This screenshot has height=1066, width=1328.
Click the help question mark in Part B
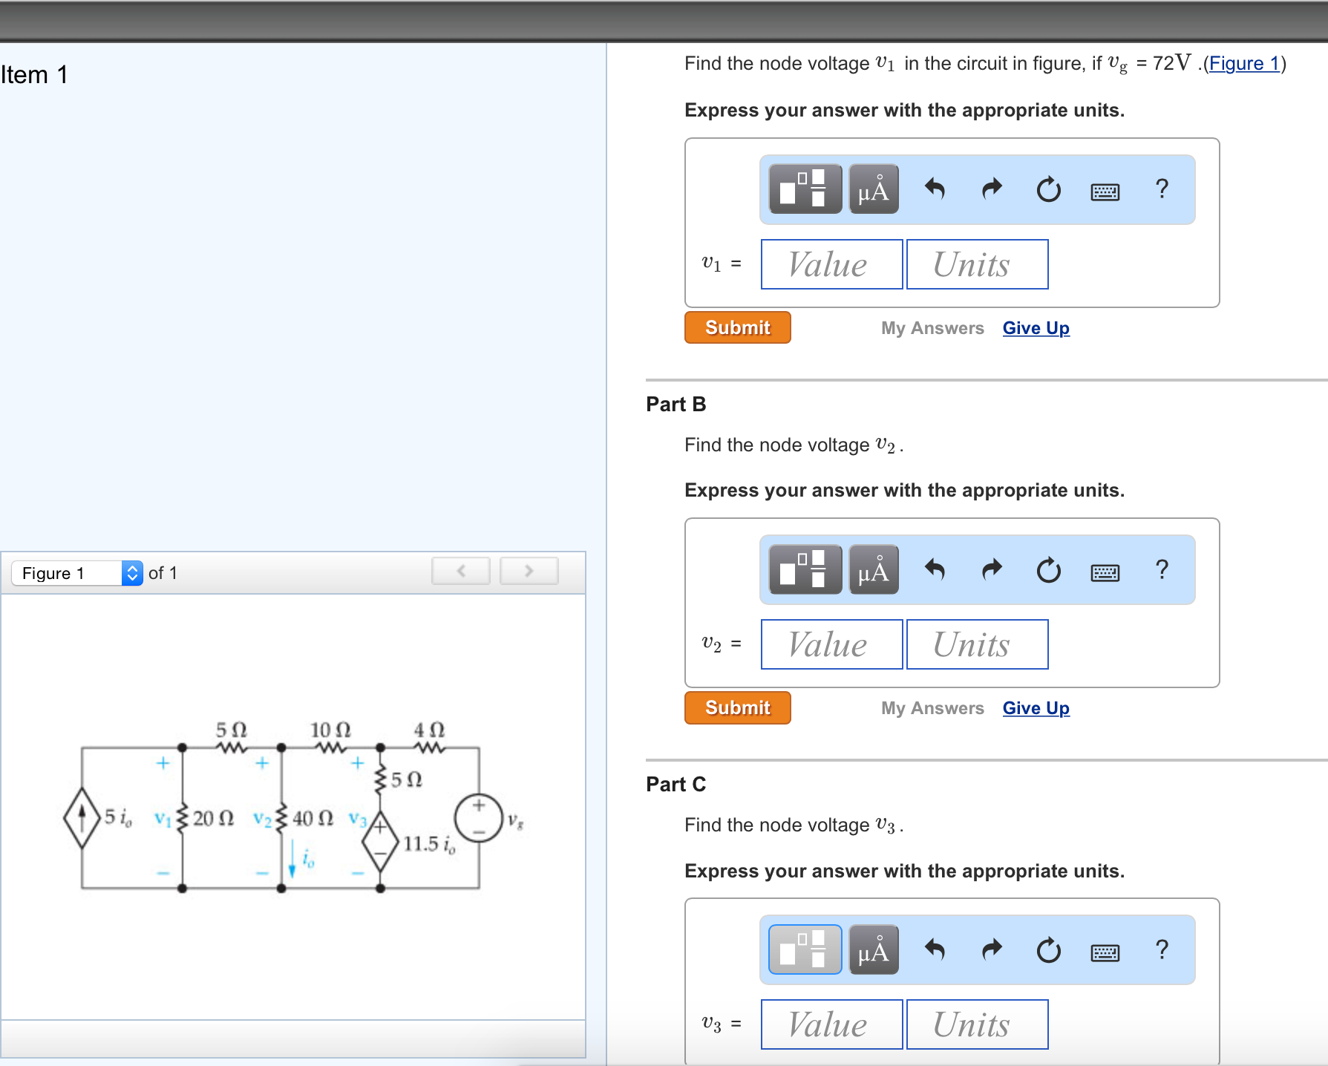click(1161, 569)
